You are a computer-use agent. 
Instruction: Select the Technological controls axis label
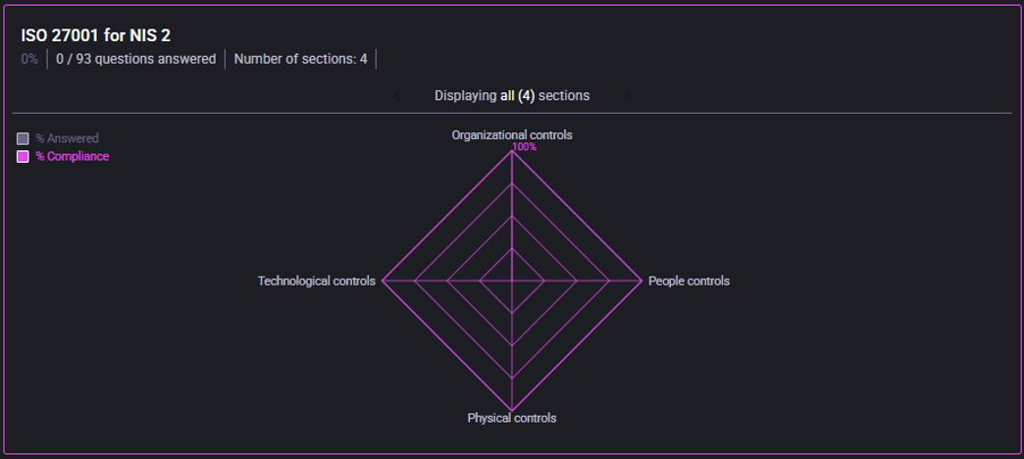coord(316,281)
